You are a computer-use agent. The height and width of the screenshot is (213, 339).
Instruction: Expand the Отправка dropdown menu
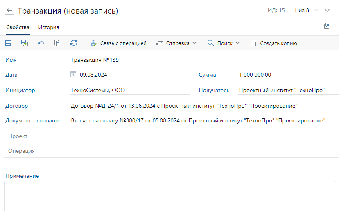click(176, 43)
